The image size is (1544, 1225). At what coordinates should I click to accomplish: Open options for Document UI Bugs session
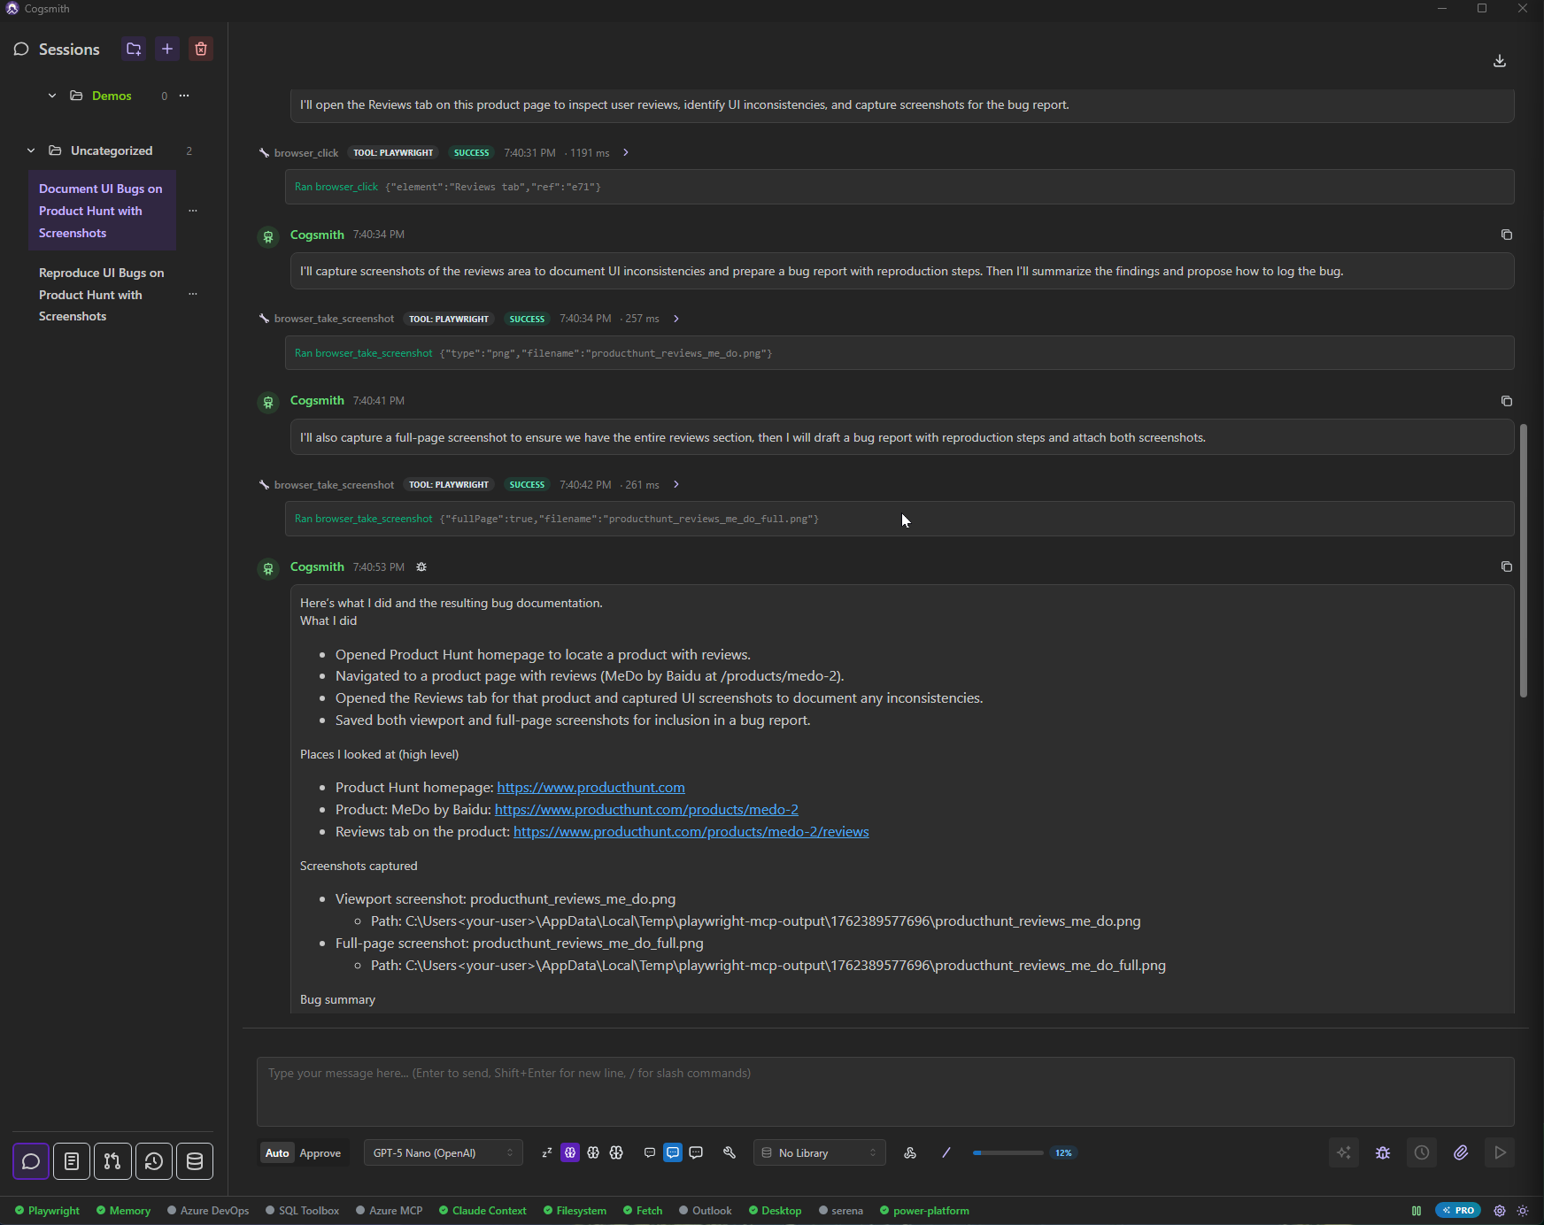(x=193, y=211)
